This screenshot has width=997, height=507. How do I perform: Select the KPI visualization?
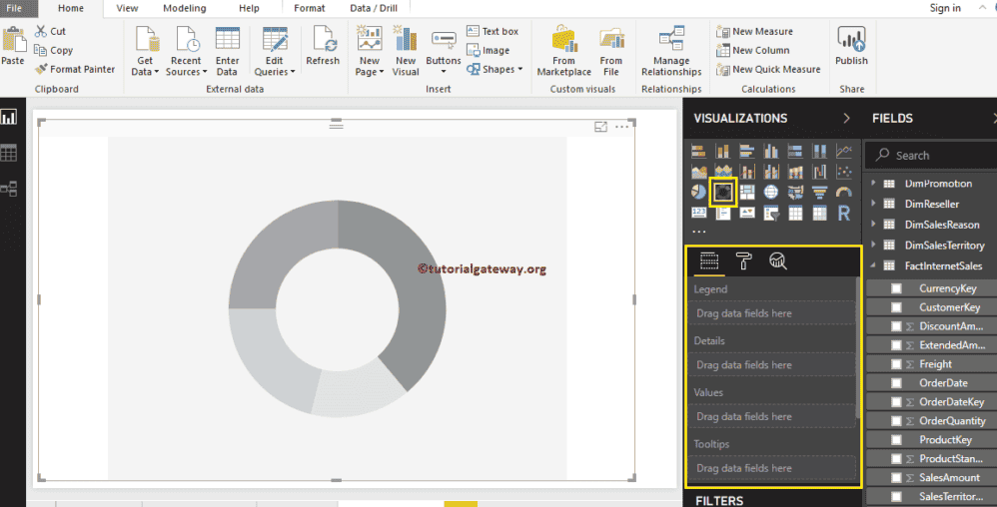pos(747,213)
